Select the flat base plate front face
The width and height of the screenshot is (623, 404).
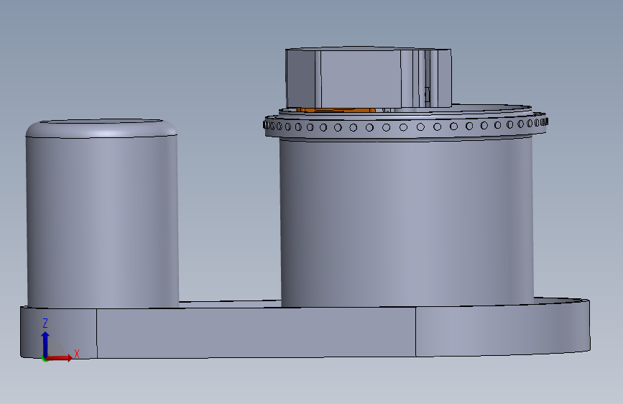[256, 332]
